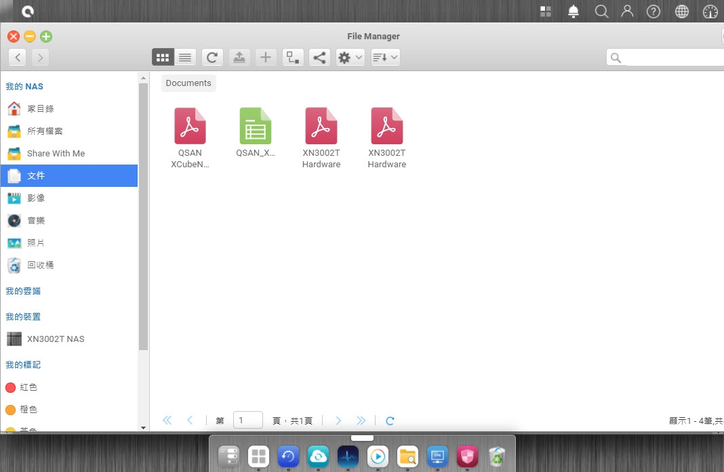Open the user account menu

coord(627,12)
